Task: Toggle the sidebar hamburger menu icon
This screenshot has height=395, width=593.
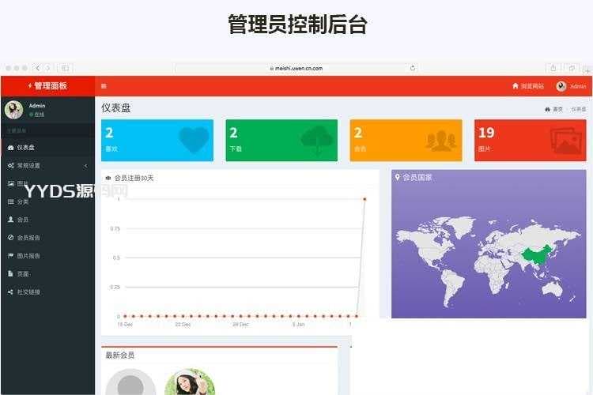Action: pyautogui.click(x=104, y=86)
